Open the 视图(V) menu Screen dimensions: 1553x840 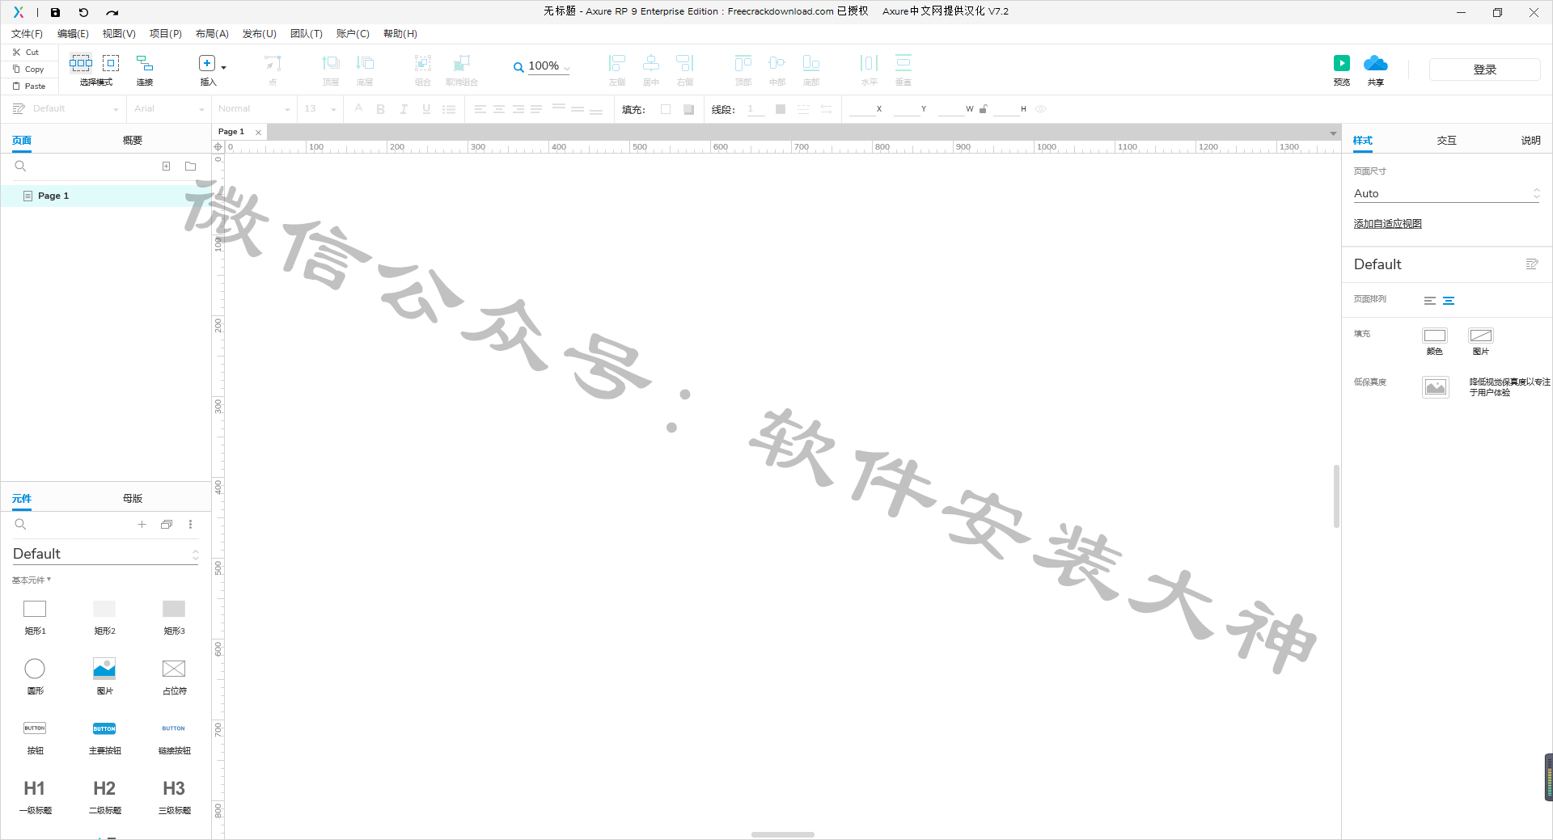point(119,34)
